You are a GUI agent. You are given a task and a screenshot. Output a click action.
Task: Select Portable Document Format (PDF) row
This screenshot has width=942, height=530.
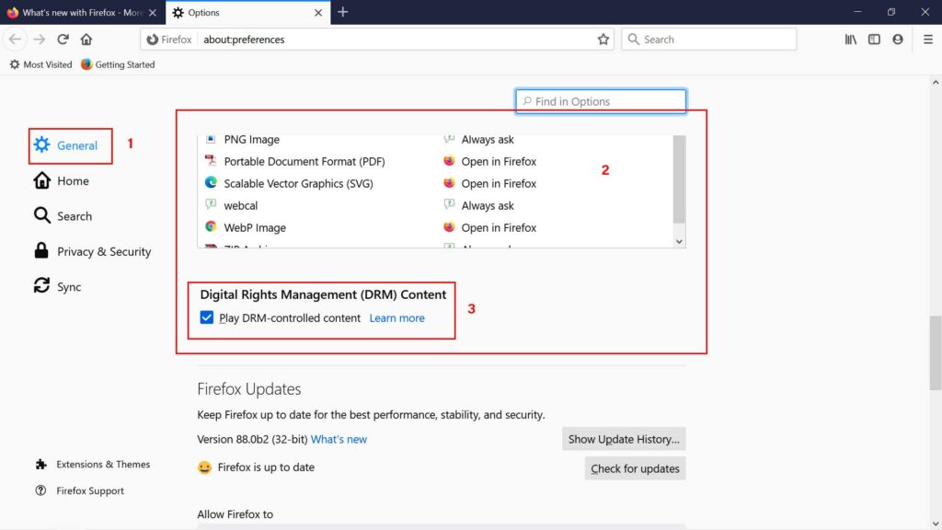point(435,161)
